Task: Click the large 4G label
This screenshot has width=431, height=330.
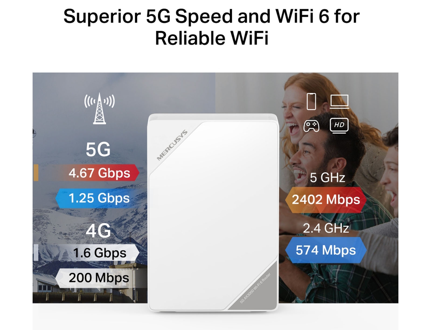Action: click(x=98, y=230)
